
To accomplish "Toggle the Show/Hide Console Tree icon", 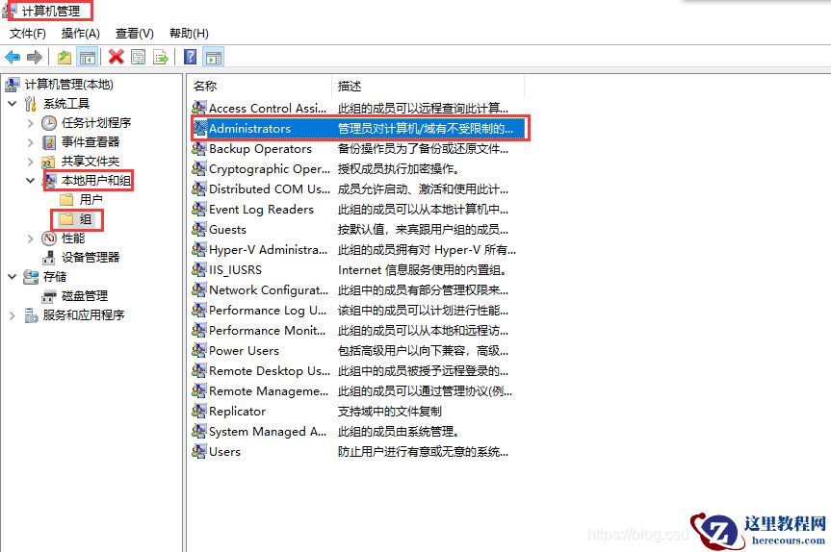I will [x=88, y=57].
